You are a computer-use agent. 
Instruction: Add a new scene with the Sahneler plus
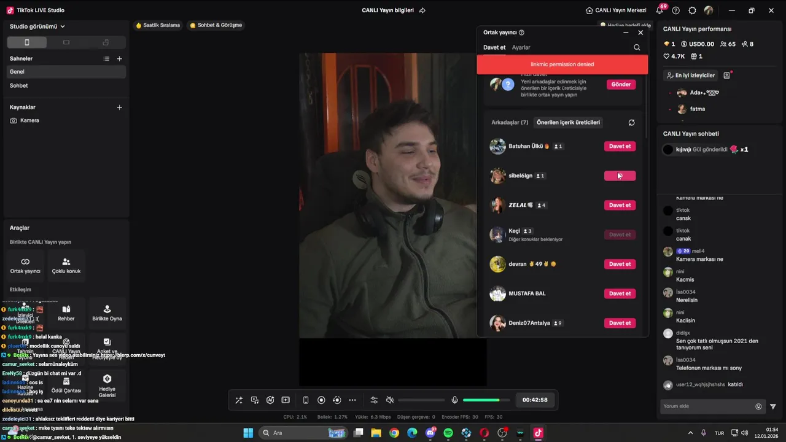point(119,59)
